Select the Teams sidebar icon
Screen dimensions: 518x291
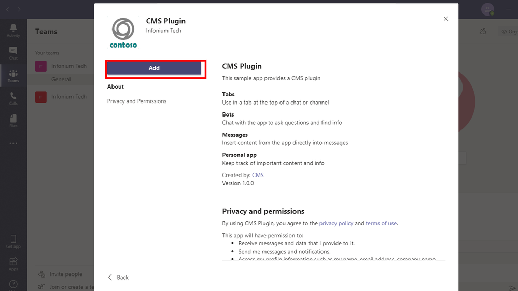point(13,76)
